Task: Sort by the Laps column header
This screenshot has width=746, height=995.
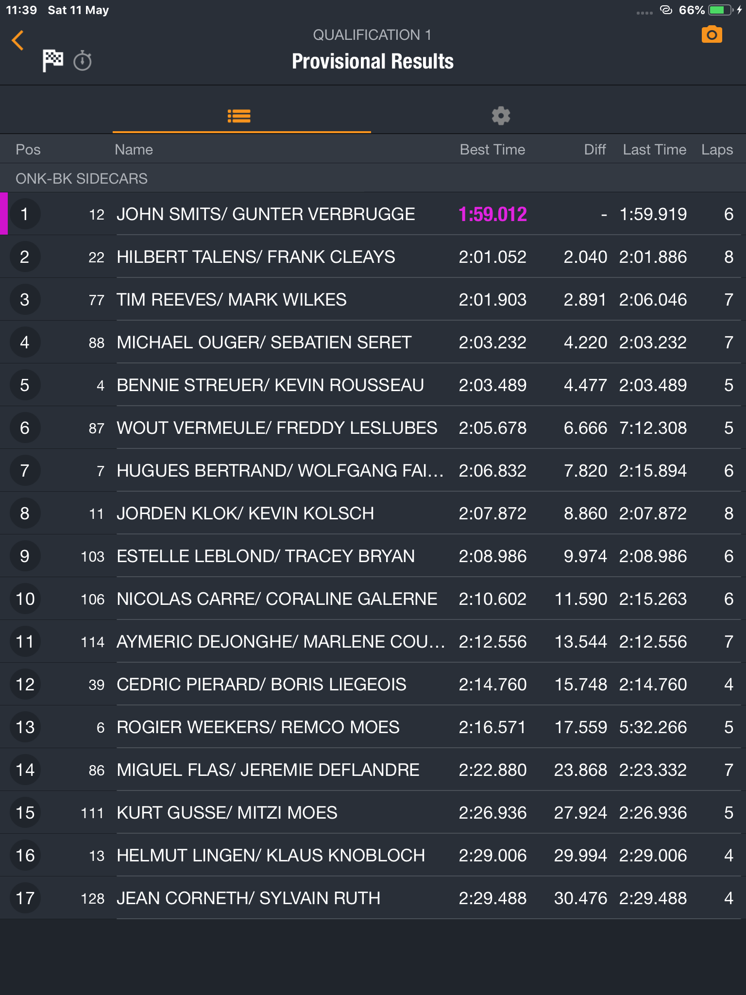Action: 717,150
